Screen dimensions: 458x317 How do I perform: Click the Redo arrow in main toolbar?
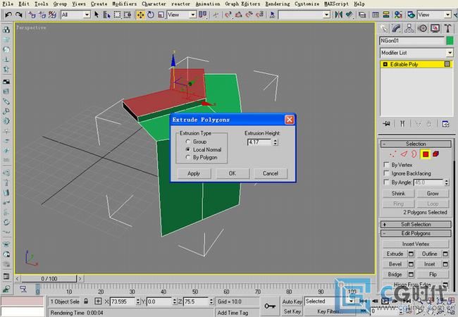coord(19,15)
